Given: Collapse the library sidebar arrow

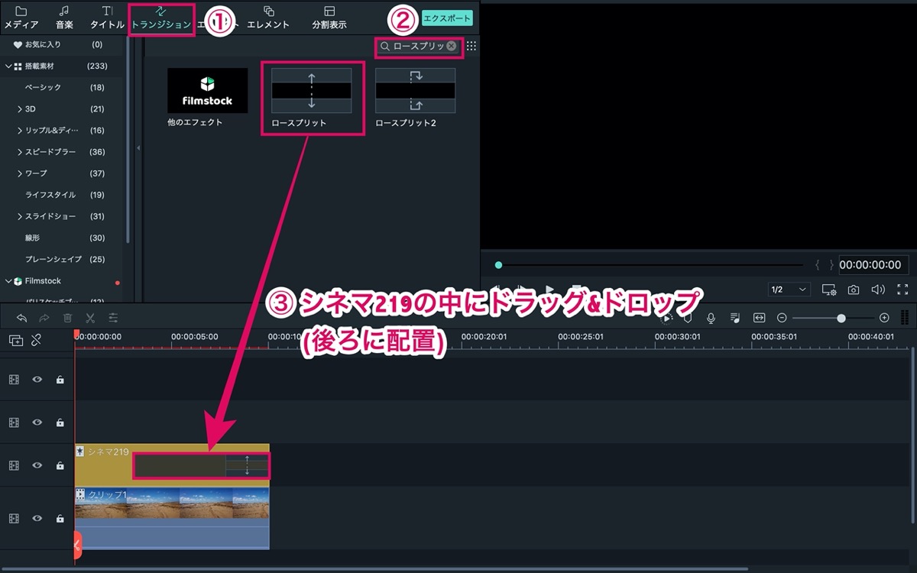Looking at the screenshot, I should coord(138,148).
